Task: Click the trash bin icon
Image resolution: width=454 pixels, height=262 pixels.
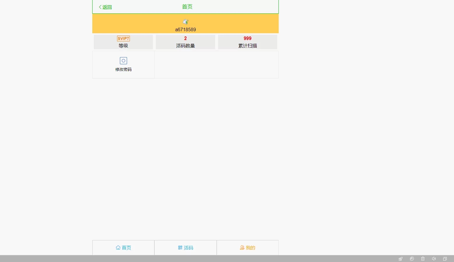Action: click(x=423, y=259)
